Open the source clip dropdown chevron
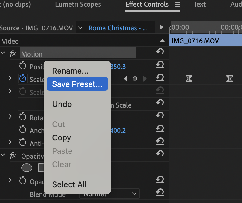Image resolution: width=242 pixels, height=203 pixels. tap(80, 28)
